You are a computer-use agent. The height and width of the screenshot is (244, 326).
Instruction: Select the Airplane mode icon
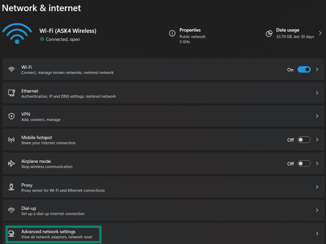click(x=11, y=163)
